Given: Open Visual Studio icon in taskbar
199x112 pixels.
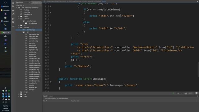Looking at the screenshot, I should click(x=5, y=14).
